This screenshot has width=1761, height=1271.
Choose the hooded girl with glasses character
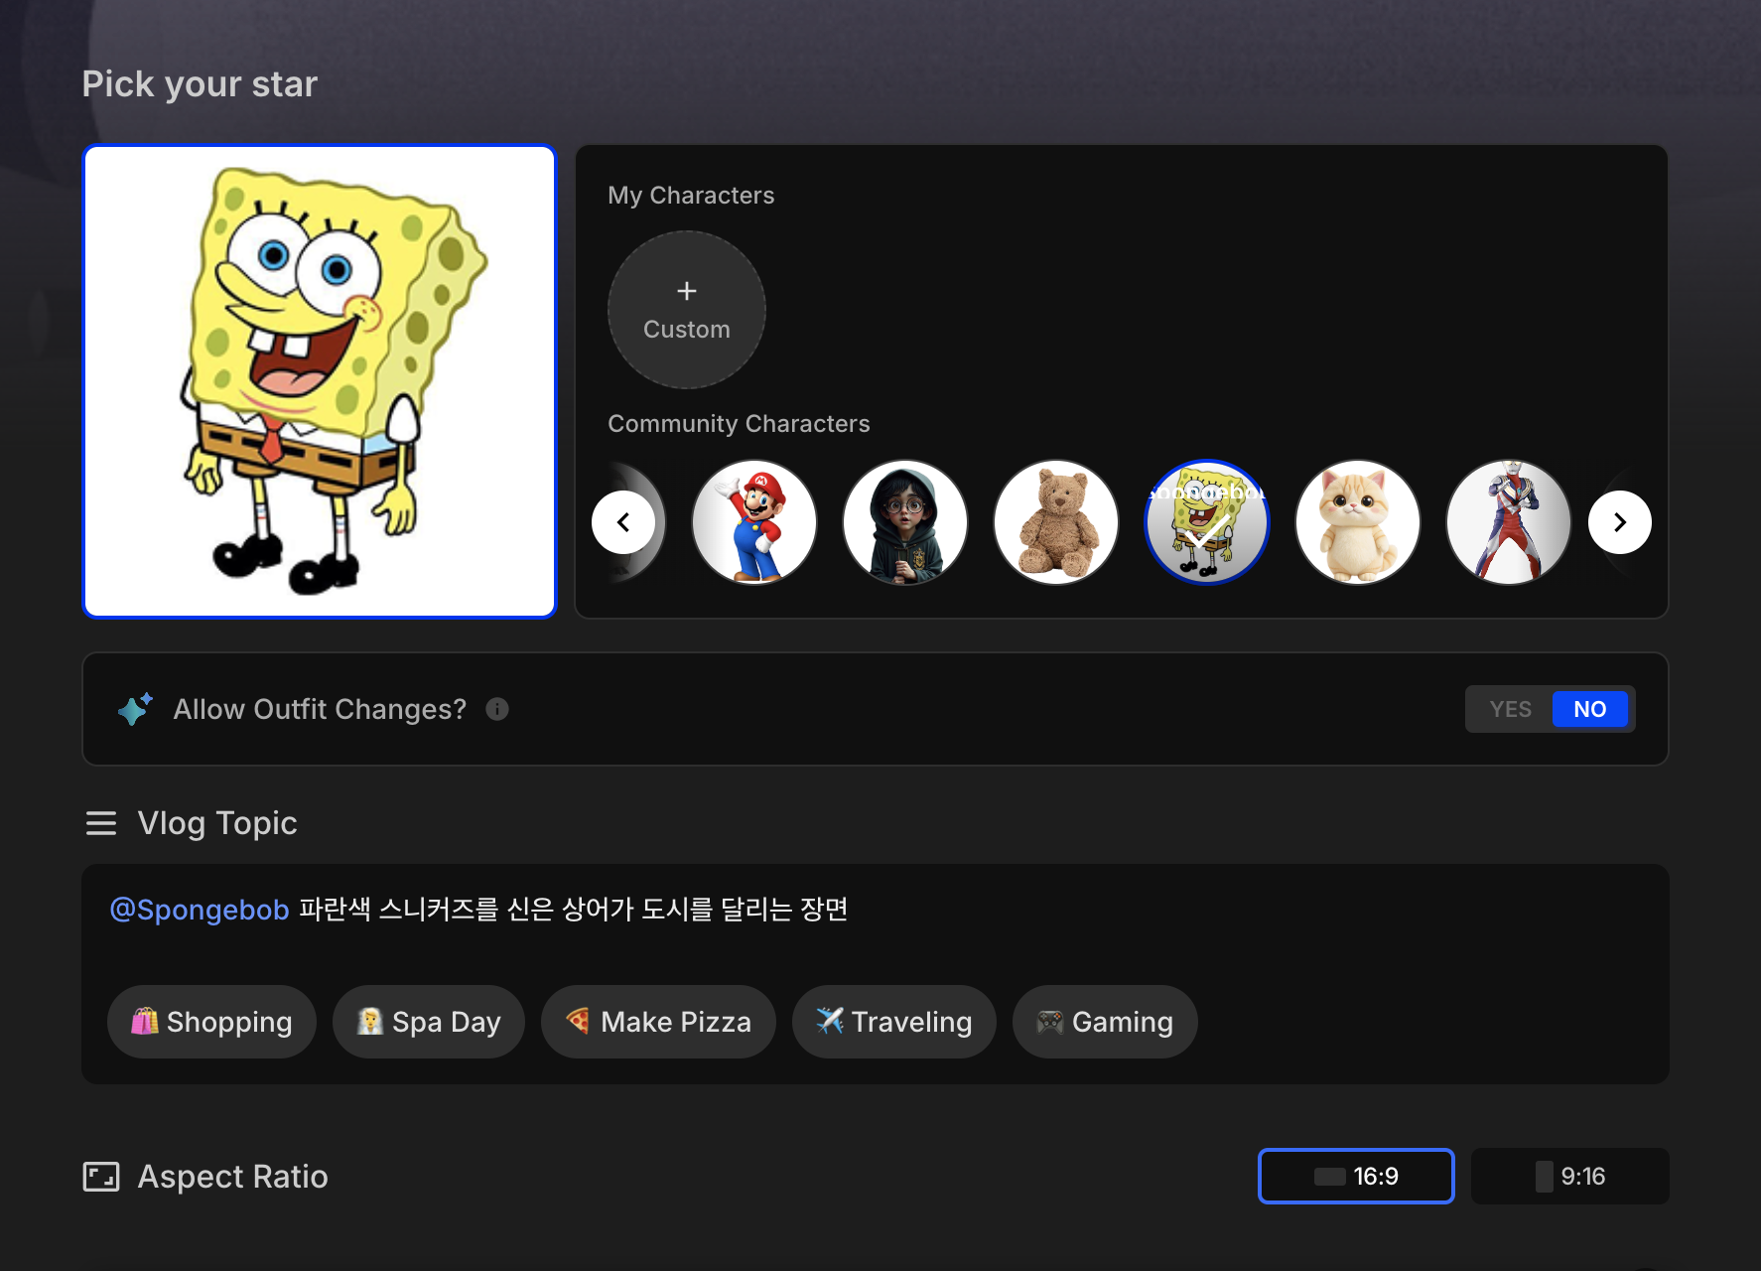pos(905,522)
